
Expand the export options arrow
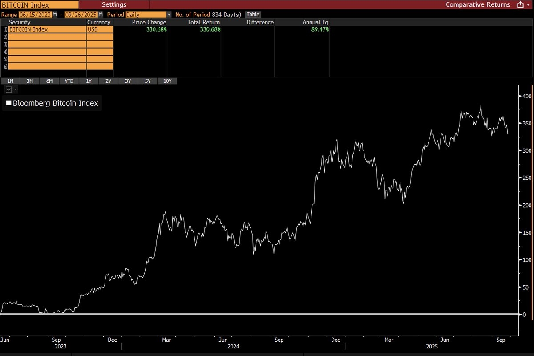pyautogui.click(x=529, y=4)
